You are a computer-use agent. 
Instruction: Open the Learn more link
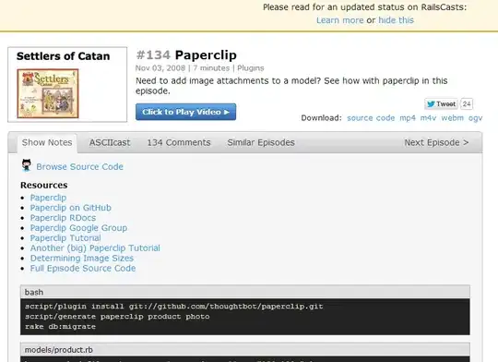click(x=339, y=20)
